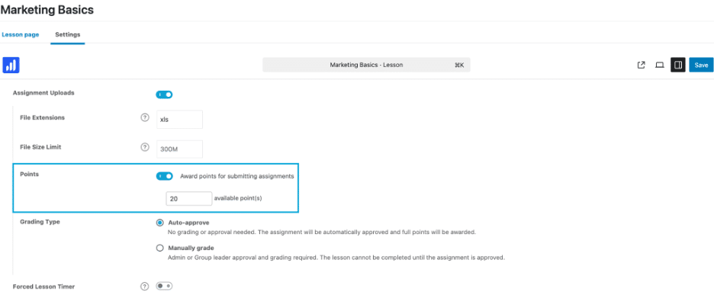Click the blue bar chart logo icon
This screenshot has height=308, width=714.
(x=11, y=65)
